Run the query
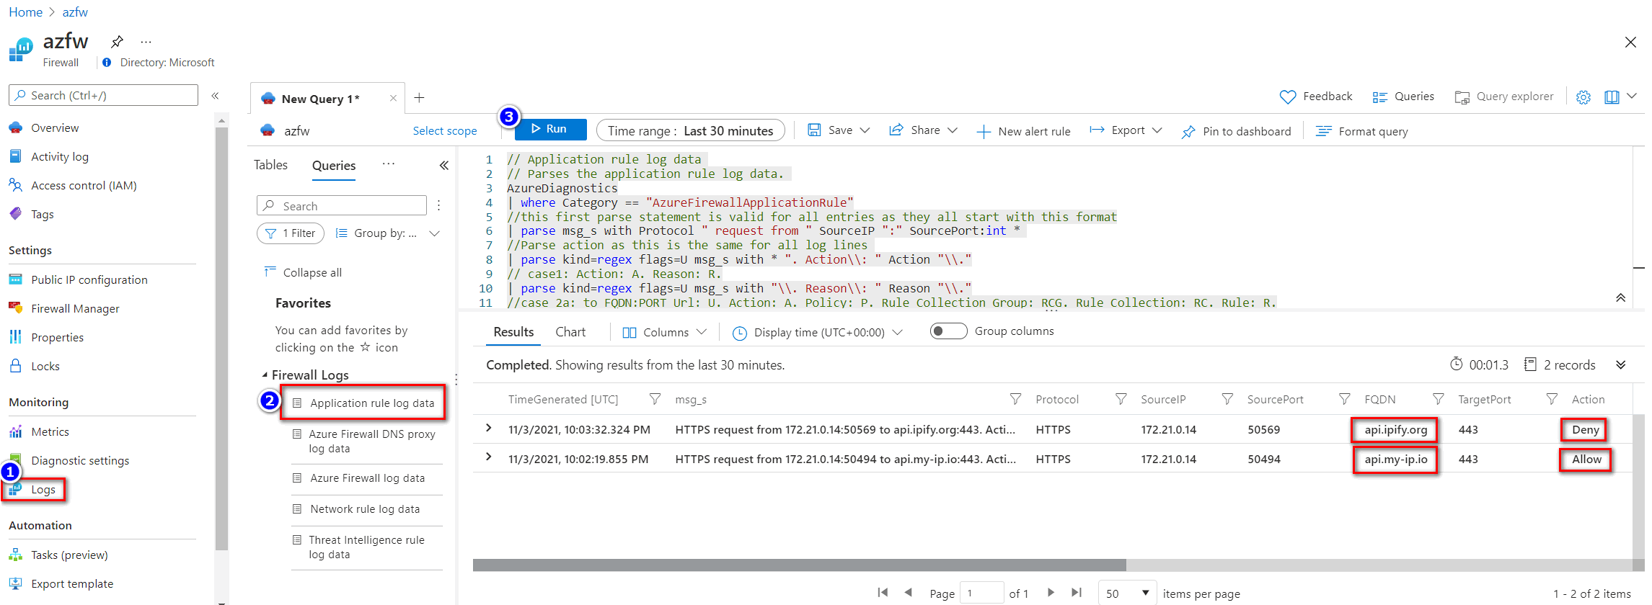The height and width of the screenshot is (605, 1652). [550, 129]
